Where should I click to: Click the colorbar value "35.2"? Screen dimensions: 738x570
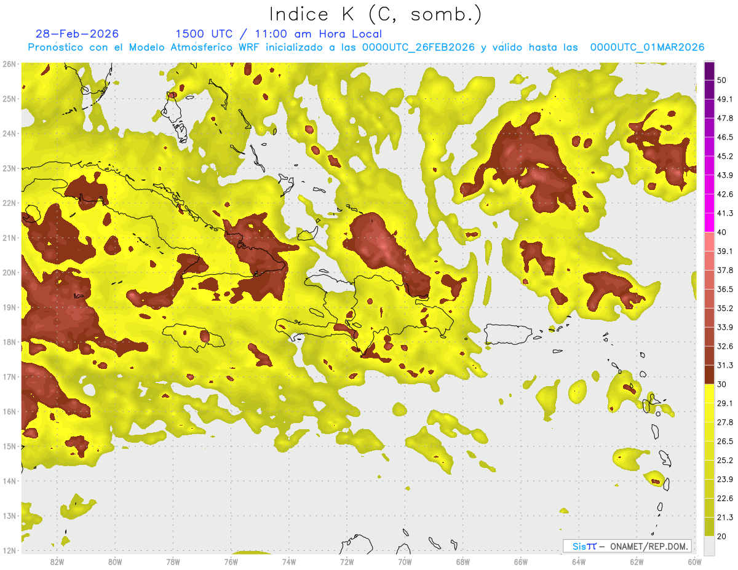pos(724,308)
